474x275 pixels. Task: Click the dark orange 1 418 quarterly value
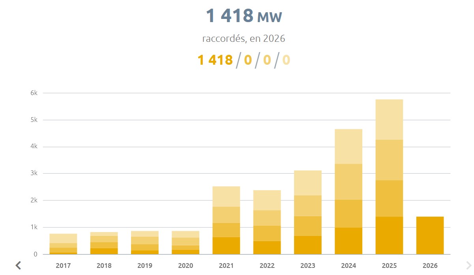(x=215, y=60)
